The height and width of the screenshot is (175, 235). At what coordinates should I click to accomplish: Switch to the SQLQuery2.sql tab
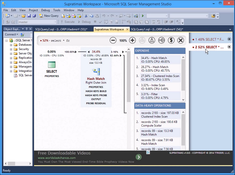[61, 29]
